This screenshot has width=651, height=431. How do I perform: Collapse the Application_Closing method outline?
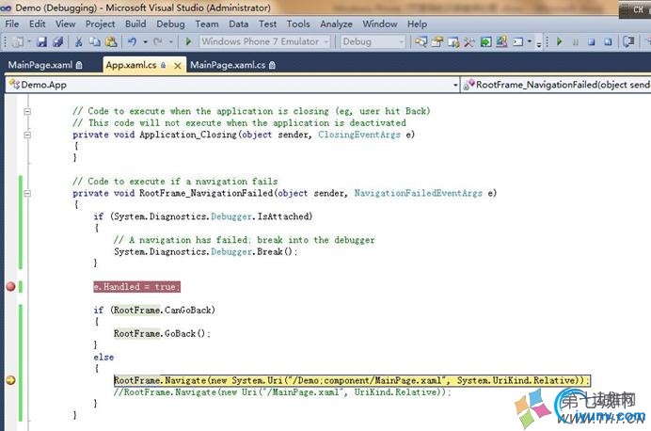[x=27, y=135]
